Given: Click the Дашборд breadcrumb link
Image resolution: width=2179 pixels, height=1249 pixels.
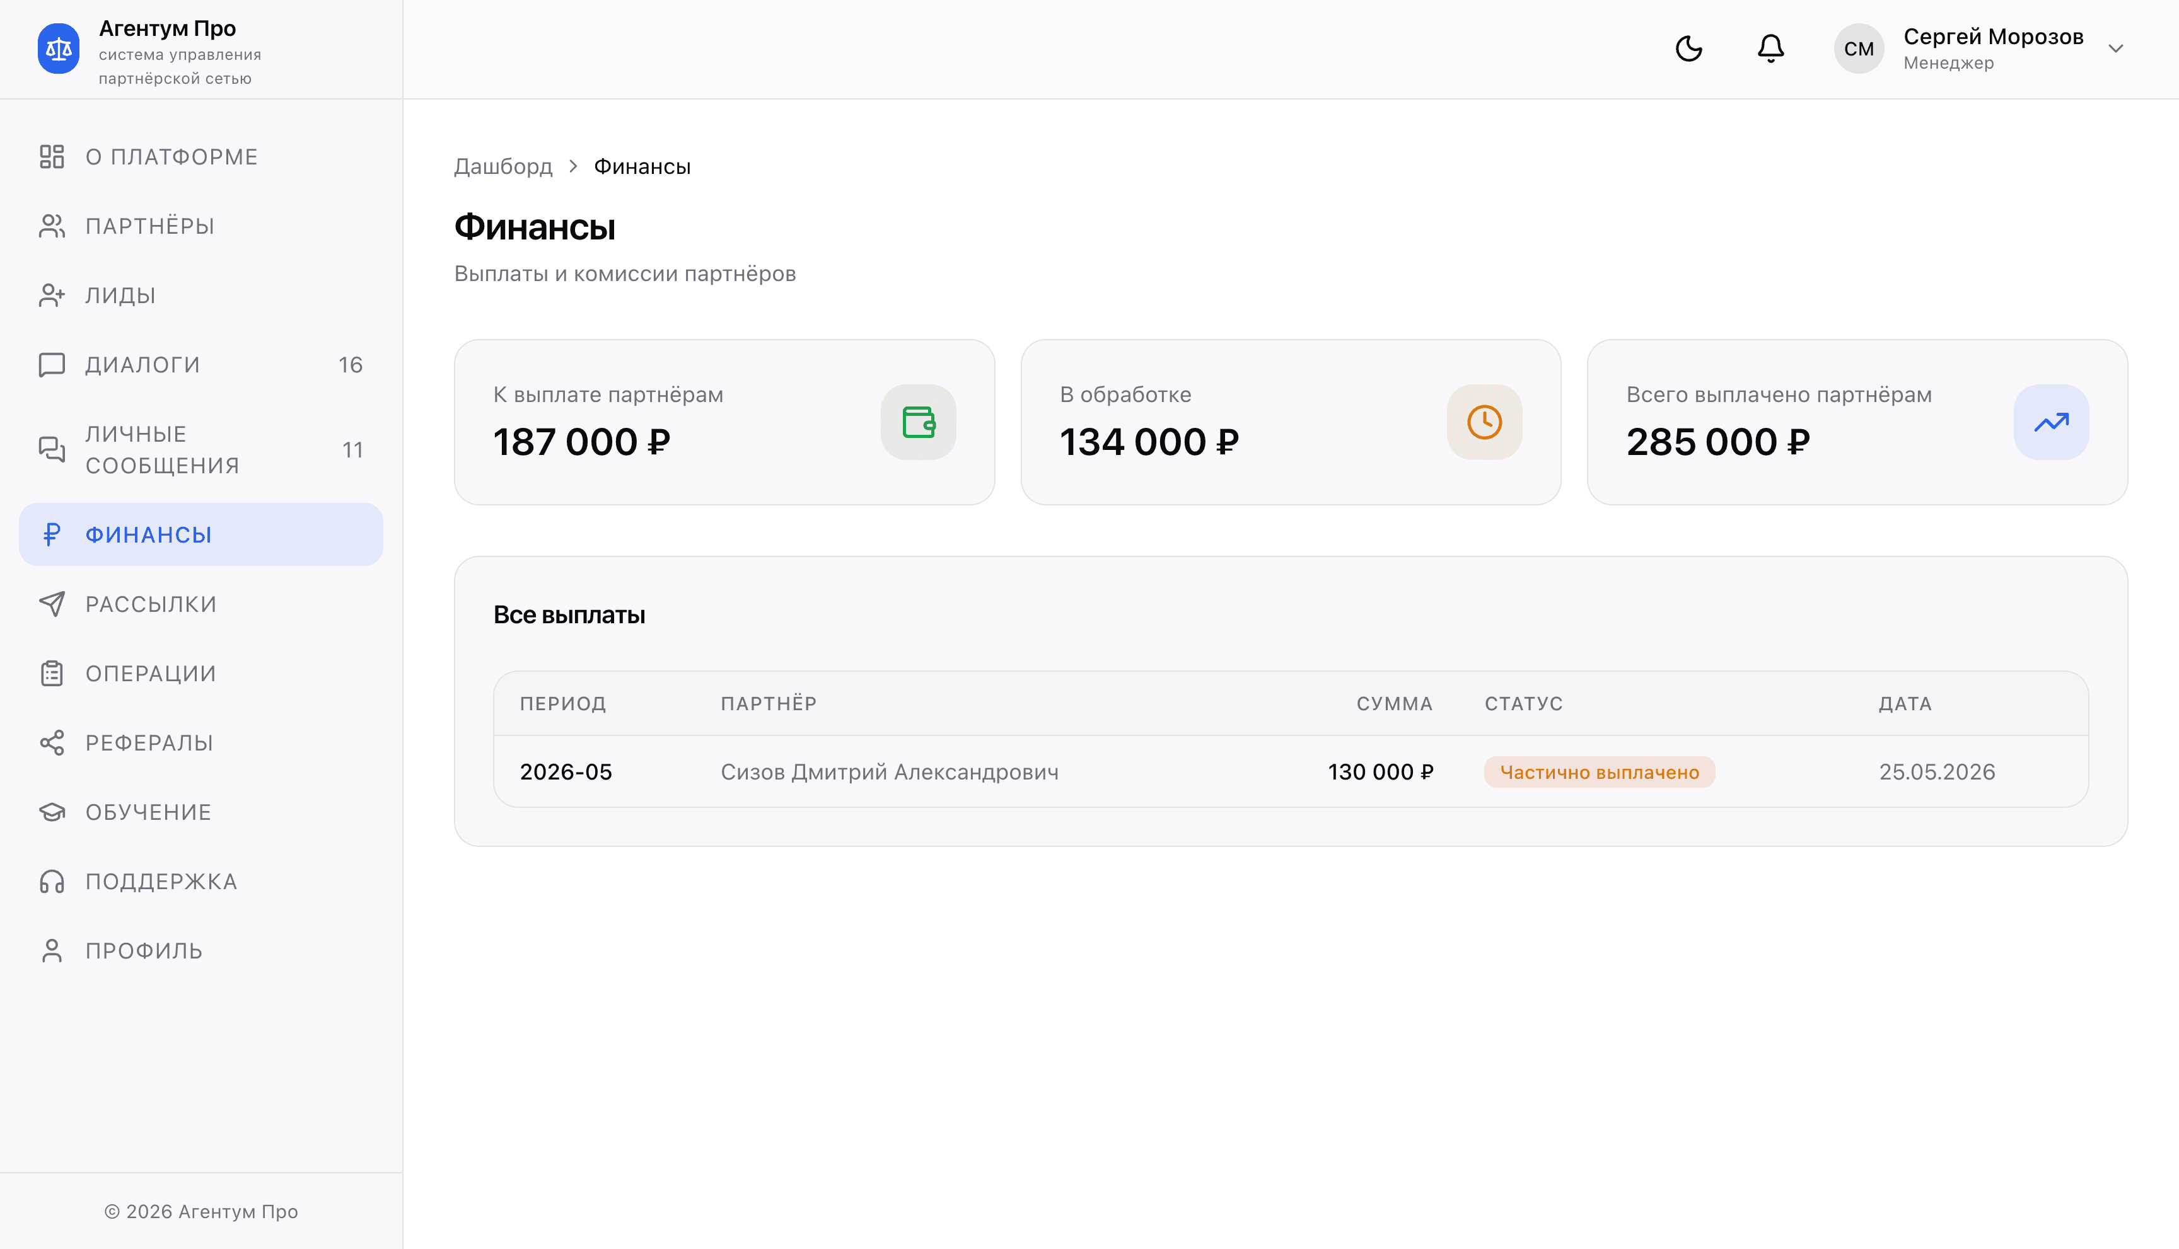Looking at the screenshot, I should [x=503, y=166].
